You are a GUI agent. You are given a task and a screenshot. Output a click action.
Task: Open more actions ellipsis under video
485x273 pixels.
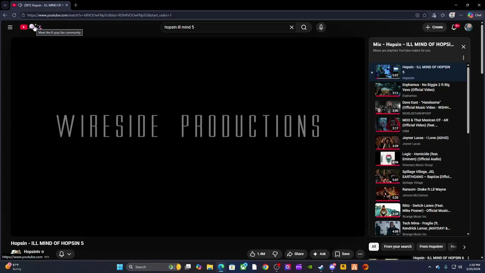360,254
